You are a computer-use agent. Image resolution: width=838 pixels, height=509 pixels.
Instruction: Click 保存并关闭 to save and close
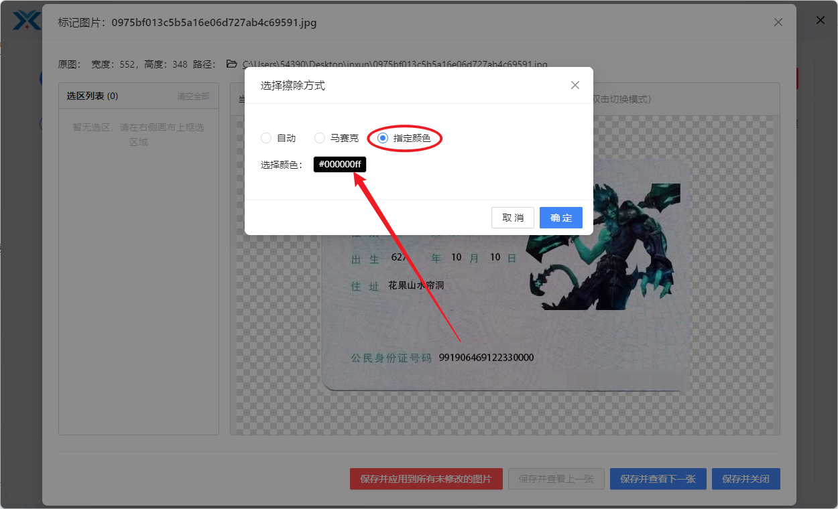pyautogui.click(x=745, y=479)
